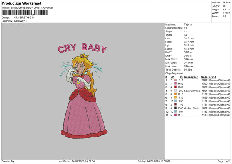Click the salmon swatch for stop 1
The height and width of the screenshot is (164, 232).
(176, 80)
